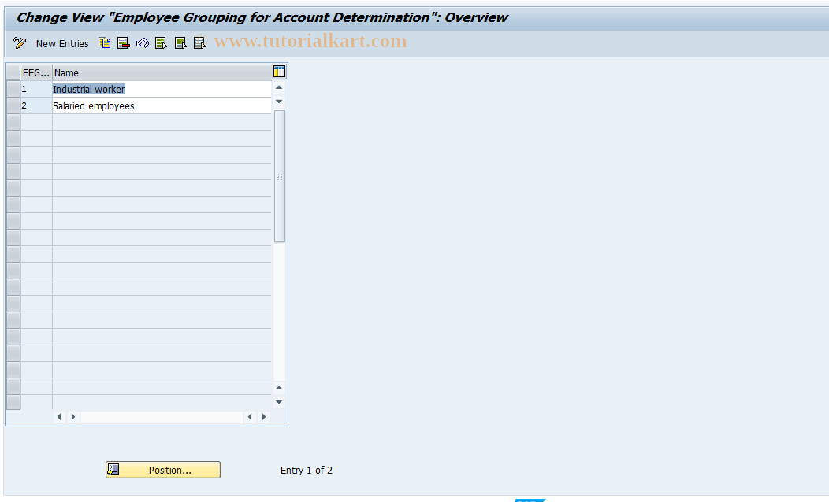Click the Copy As icon
This screenshot has height=502, width=829.
(x=105, y=43)
